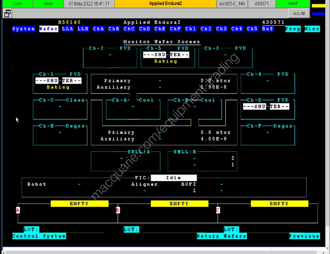This screenshot has height=254, width=330.
Task: Open the Misc menu
Action: coord(312,29)
